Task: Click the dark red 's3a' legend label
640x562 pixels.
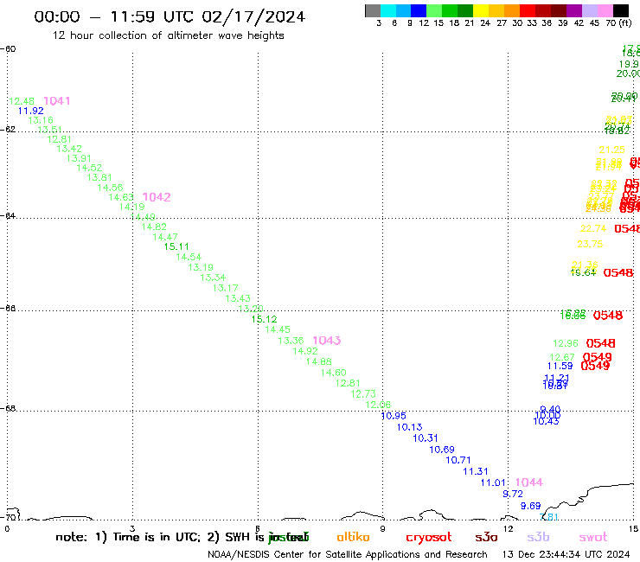Action: click(486, 537)
